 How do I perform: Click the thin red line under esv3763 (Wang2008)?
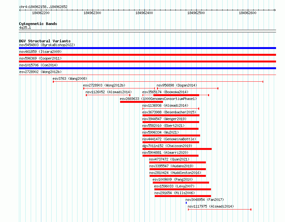pos(158,82)
